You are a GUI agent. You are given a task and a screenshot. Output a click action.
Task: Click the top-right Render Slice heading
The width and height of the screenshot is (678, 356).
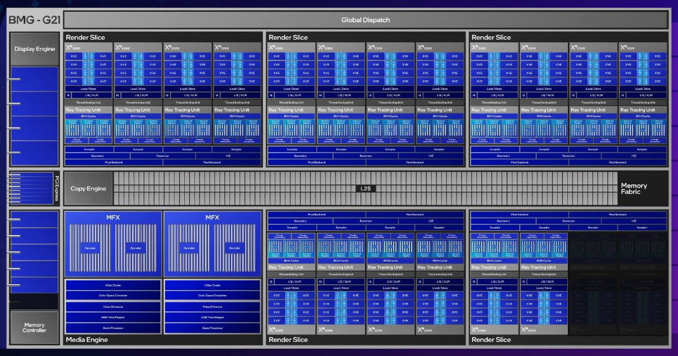point(491,37)
